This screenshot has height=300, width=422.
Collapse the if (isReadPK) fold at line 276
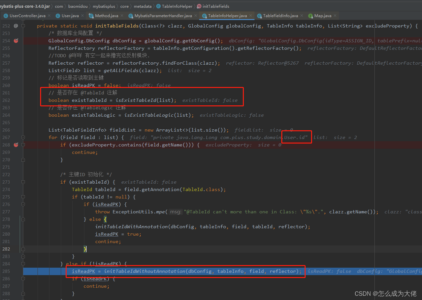point(23,204)
